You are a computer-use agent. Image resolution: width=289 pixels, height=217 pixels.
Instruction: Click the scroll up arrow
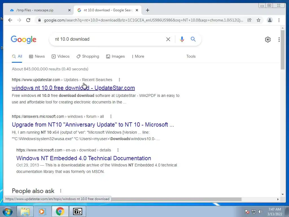click(x=283, y=28)
